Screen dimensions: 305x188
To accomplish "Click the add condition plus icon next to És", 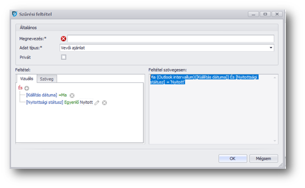I will [x=27, y=87].
